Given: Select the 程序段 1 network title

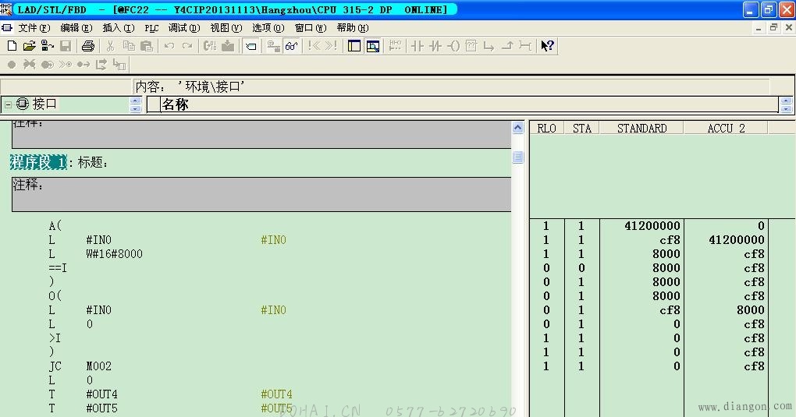Looking at the screenshot, I should pos(38,162).
